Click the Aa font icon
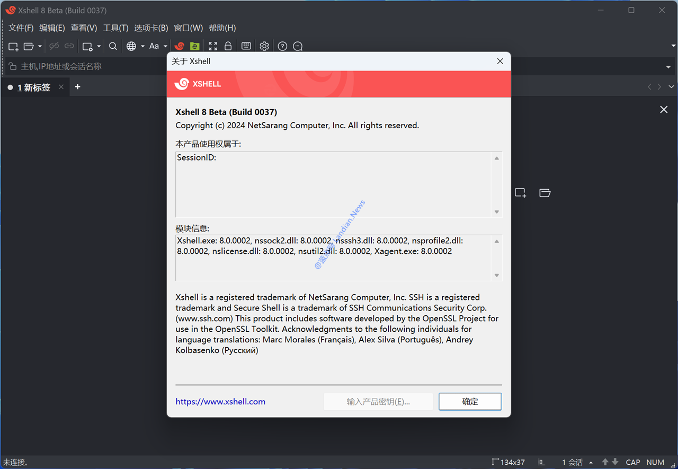 point(154,47)
